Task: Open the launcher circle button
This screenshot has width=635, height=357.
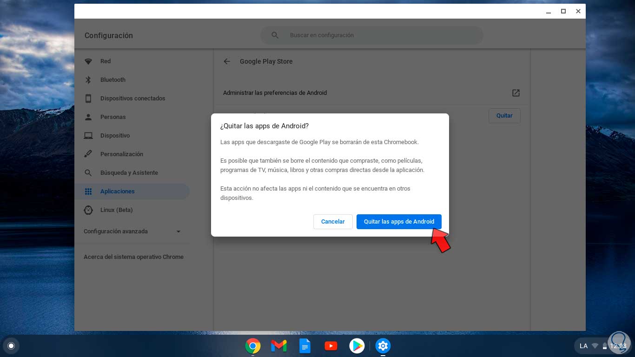Action: 11,346
